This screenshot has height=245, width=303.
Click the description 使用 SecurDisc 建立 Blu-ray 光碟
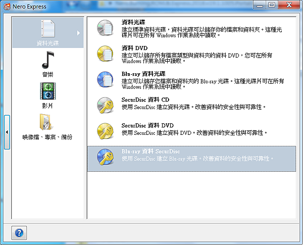197,159
